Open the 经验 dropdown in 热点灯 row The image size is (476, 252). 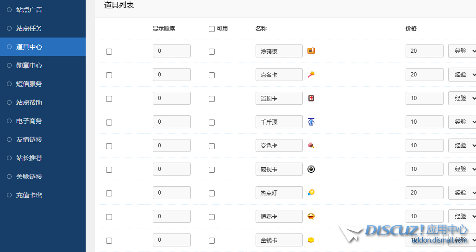click(x=462, y=193)
